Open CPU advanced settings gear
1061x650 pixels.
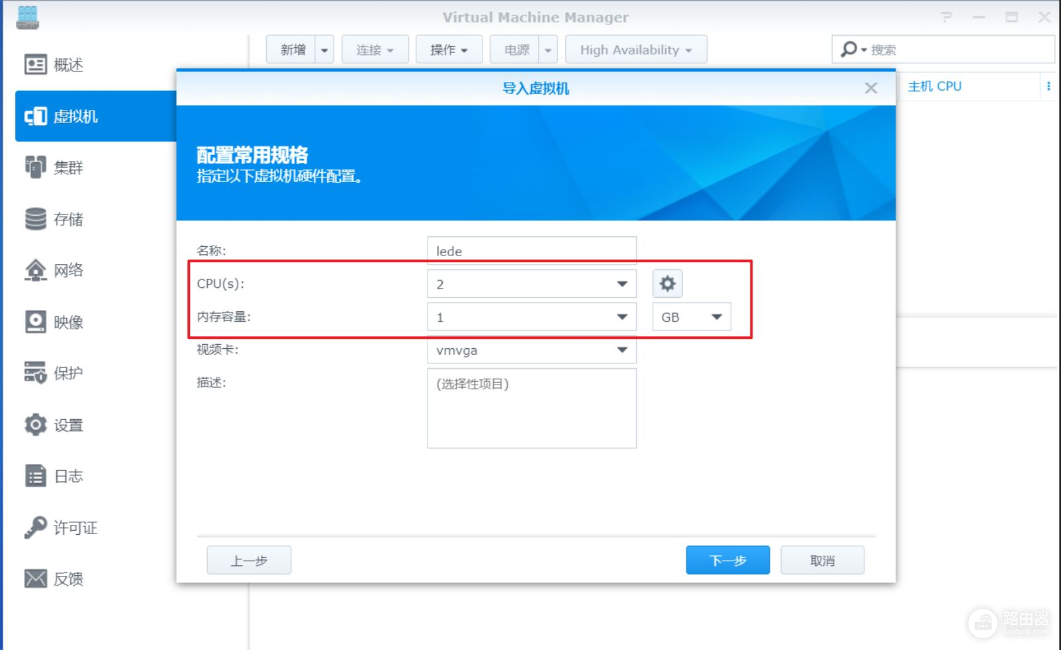click(x=667, y=284)
